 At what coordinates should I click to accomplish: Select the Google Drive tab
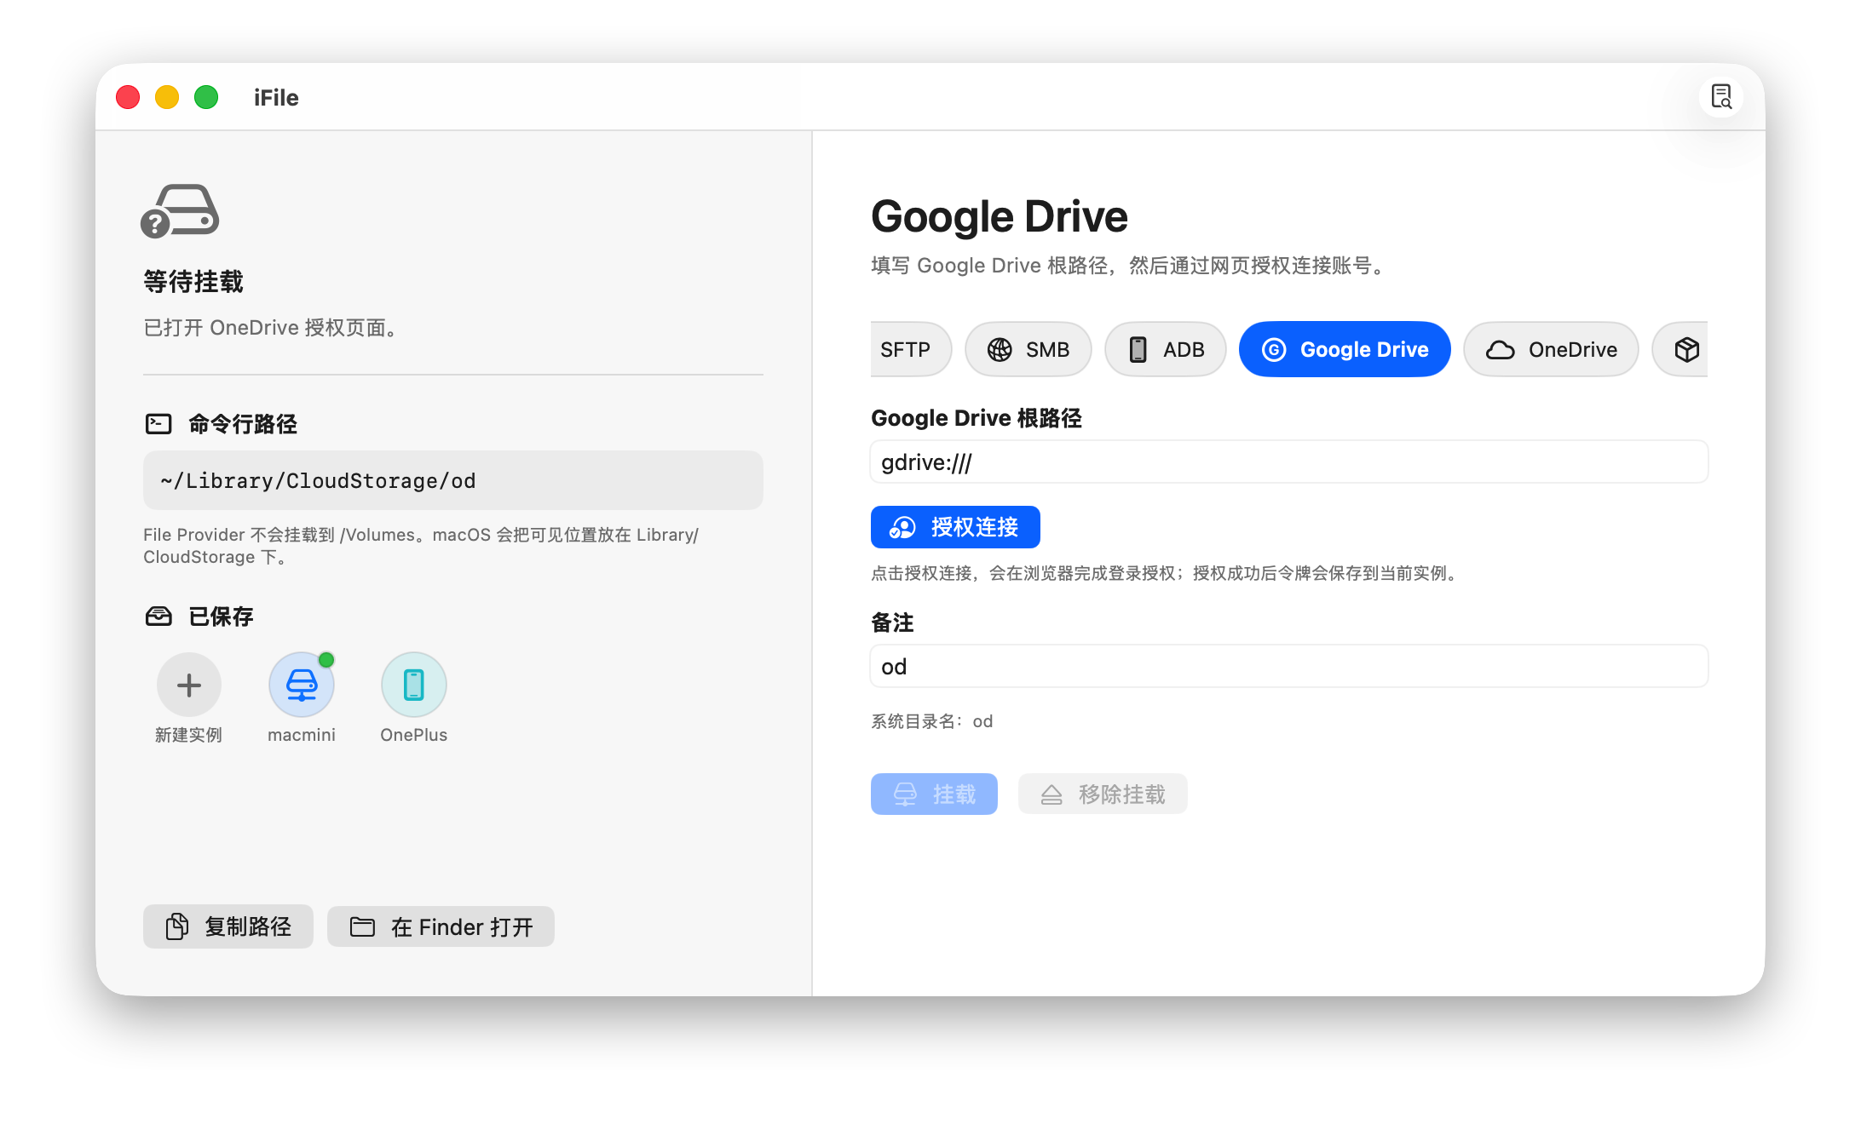point(1345,349)
